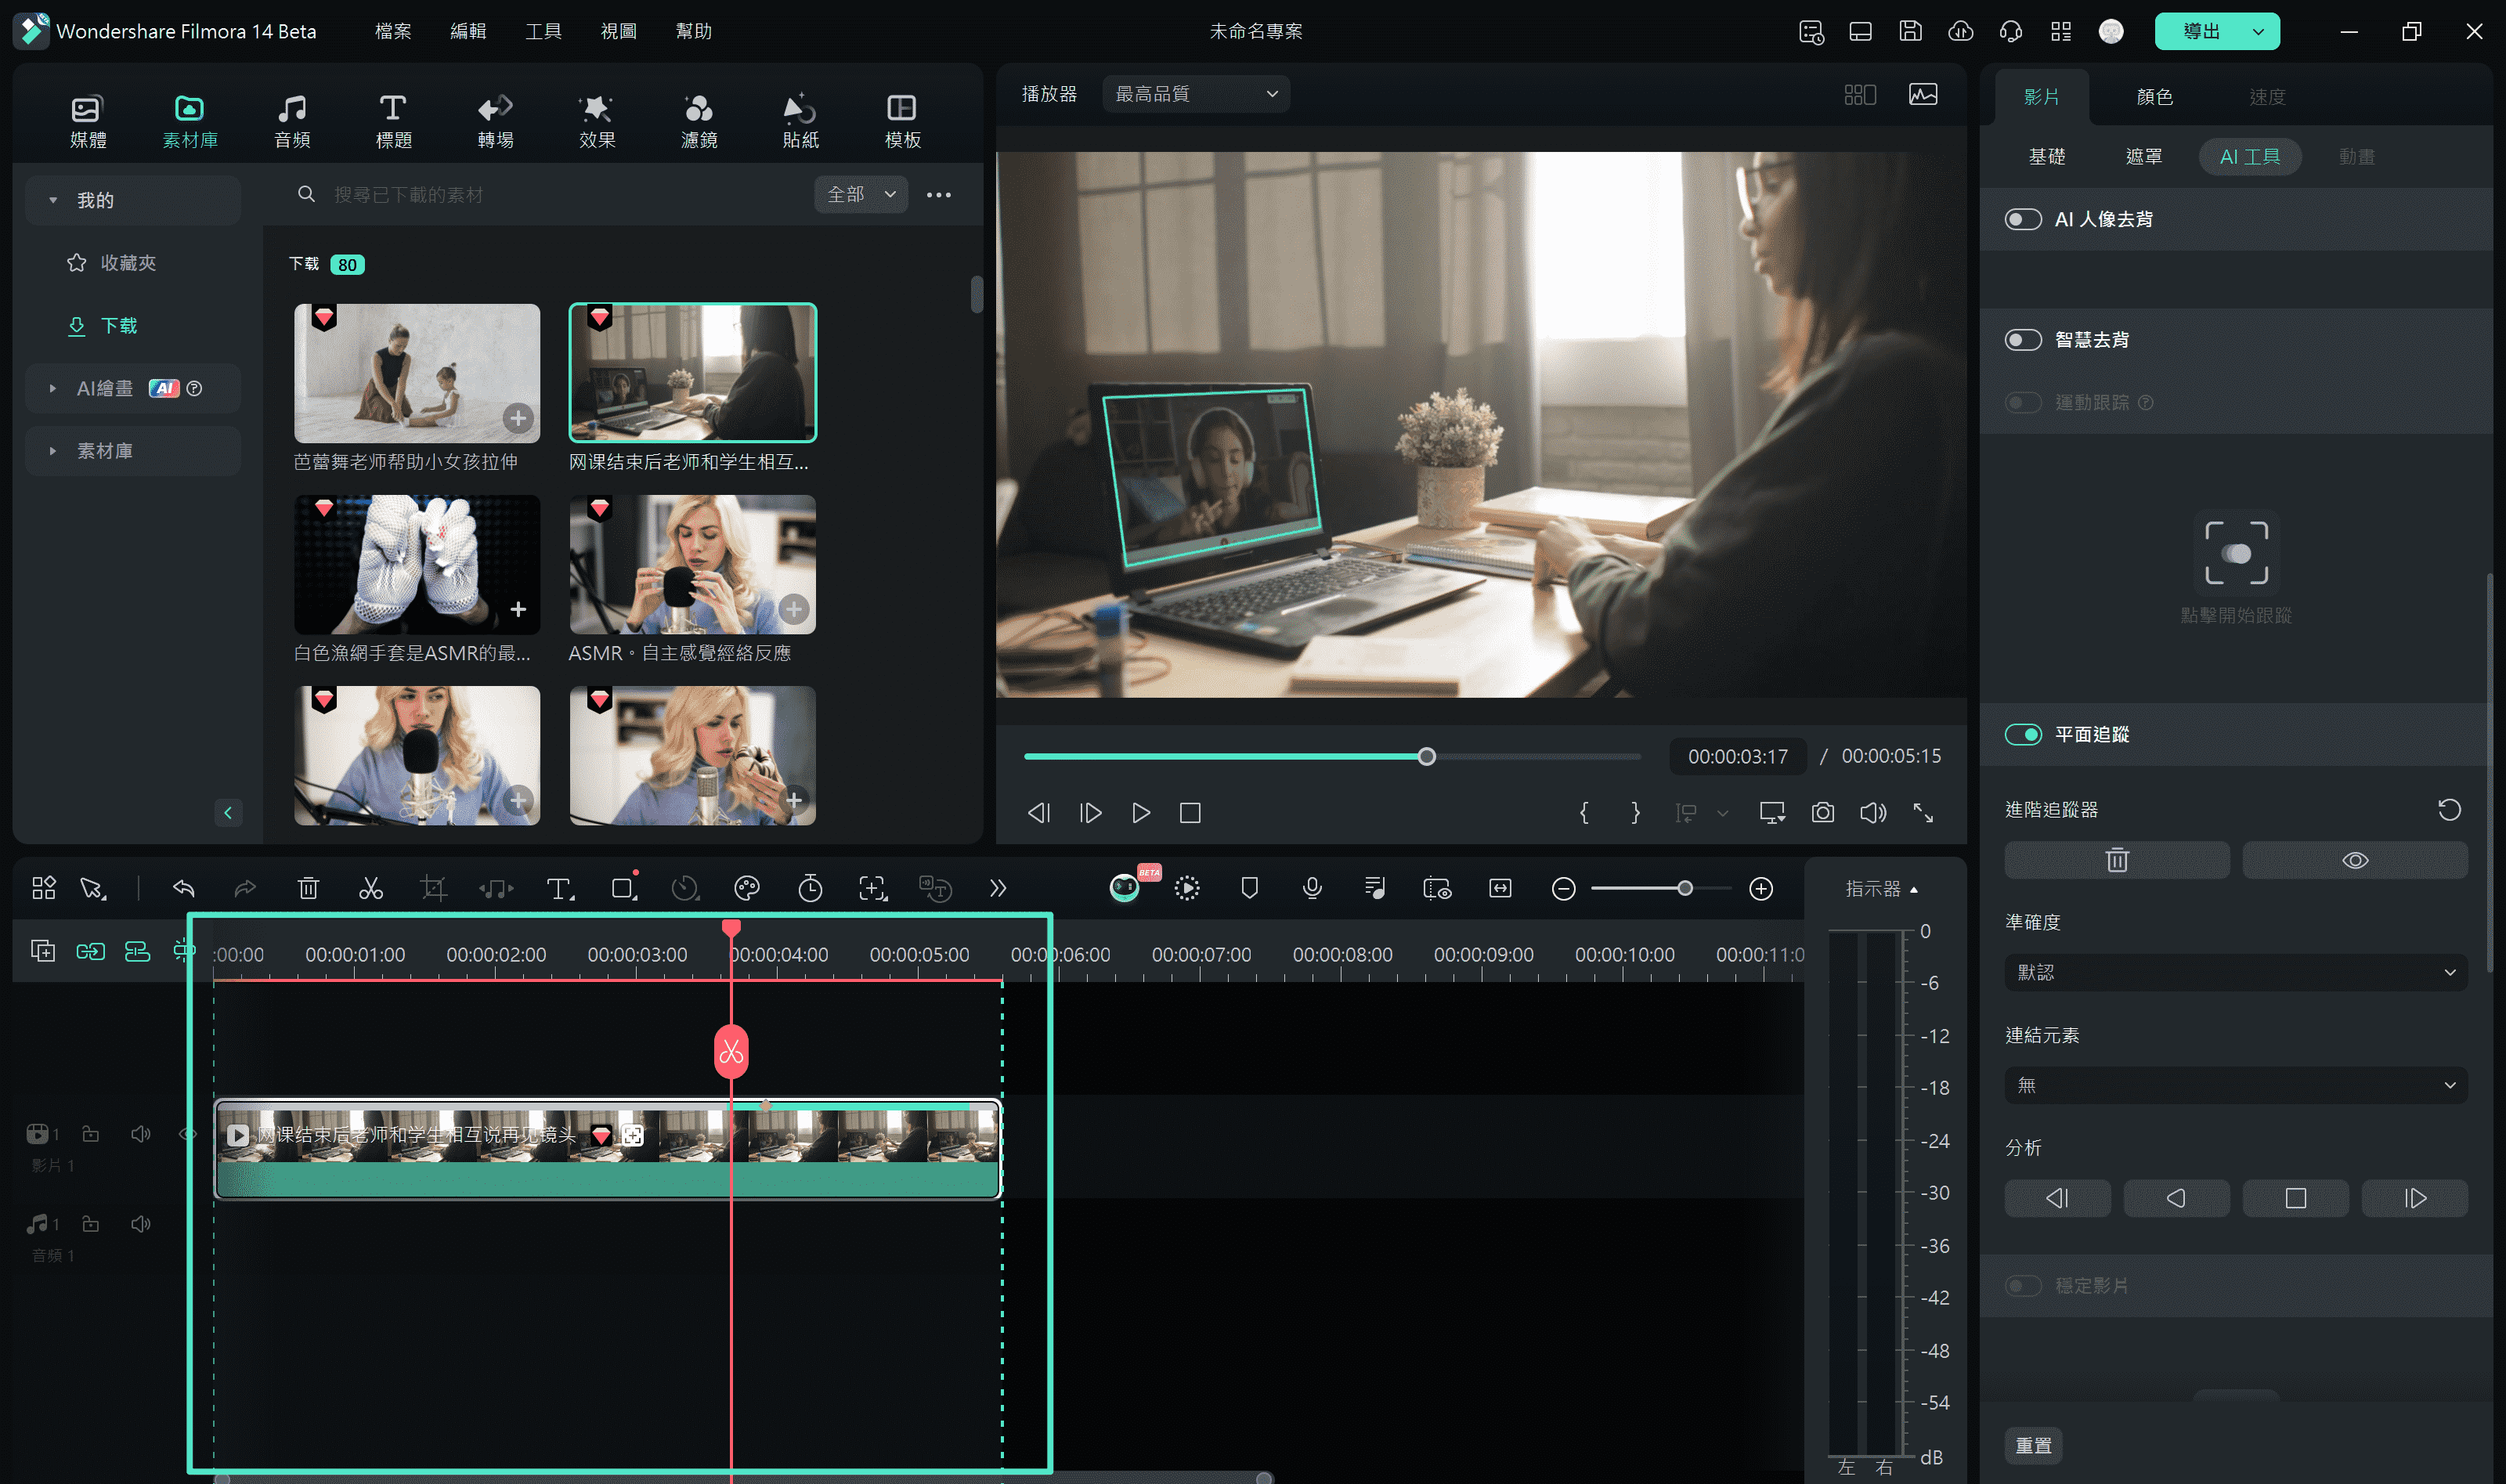The height and width of the screenshot is (1484, 2506).
Task: Toggle 智慧去背 switch on
Action: click(x=2020, y=339)
